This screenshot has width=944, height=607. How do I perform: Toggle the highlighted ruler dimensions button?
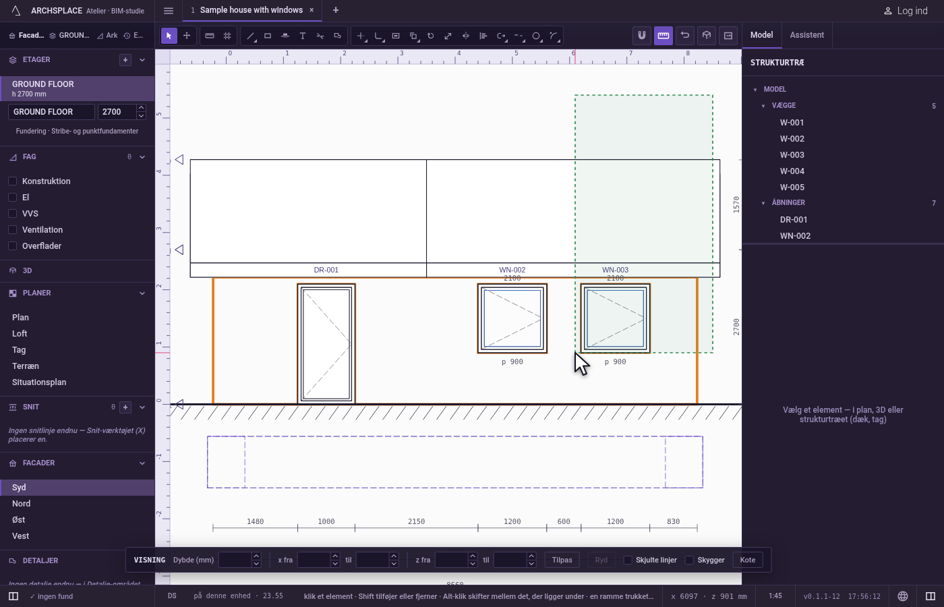(663, 36)
